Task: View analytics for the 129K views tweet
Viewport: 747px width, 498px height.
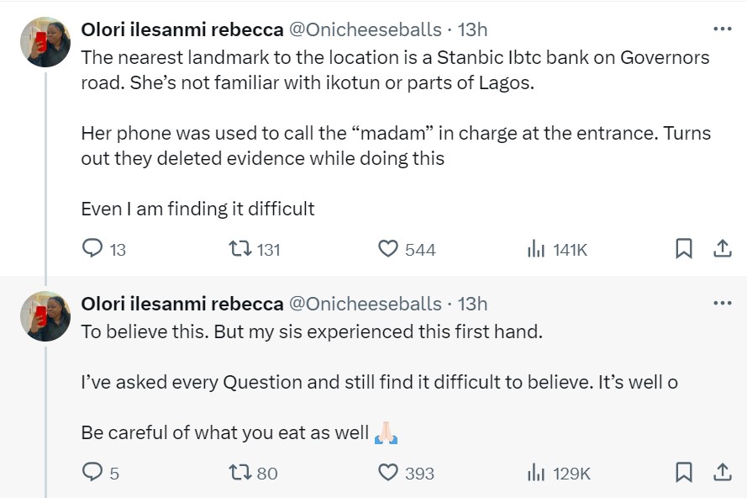Action: (x=536, y=473)
